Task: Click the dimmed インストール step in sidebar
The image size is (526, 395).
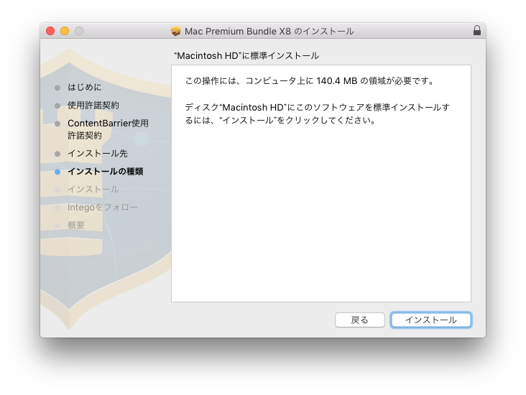Action: [x=93, y=189]
